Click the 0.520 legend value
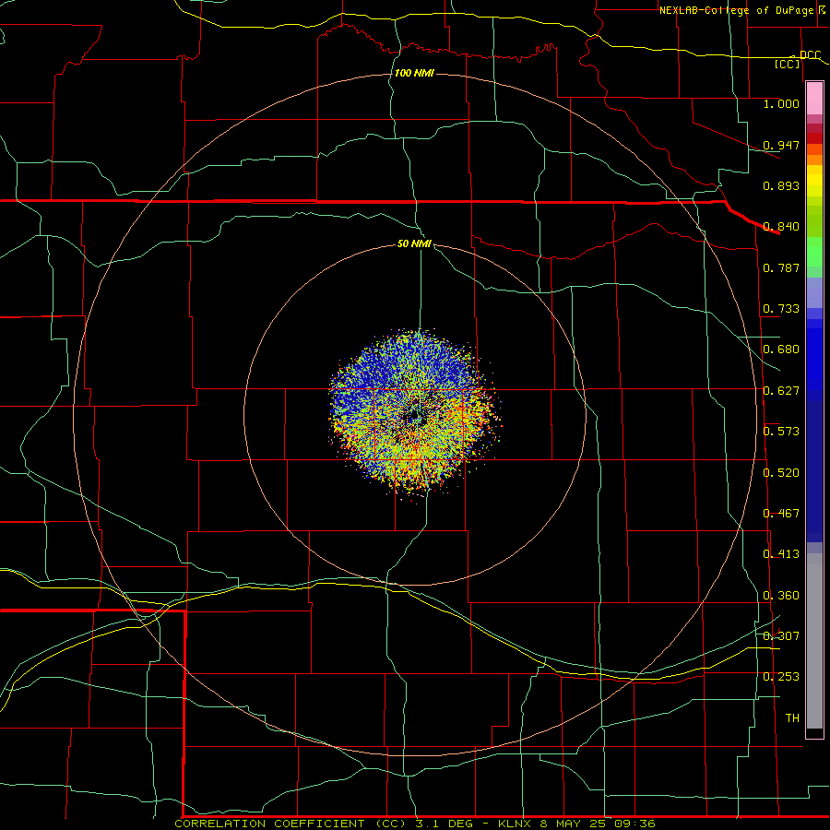The image size is (830, 830). point(781,473)
